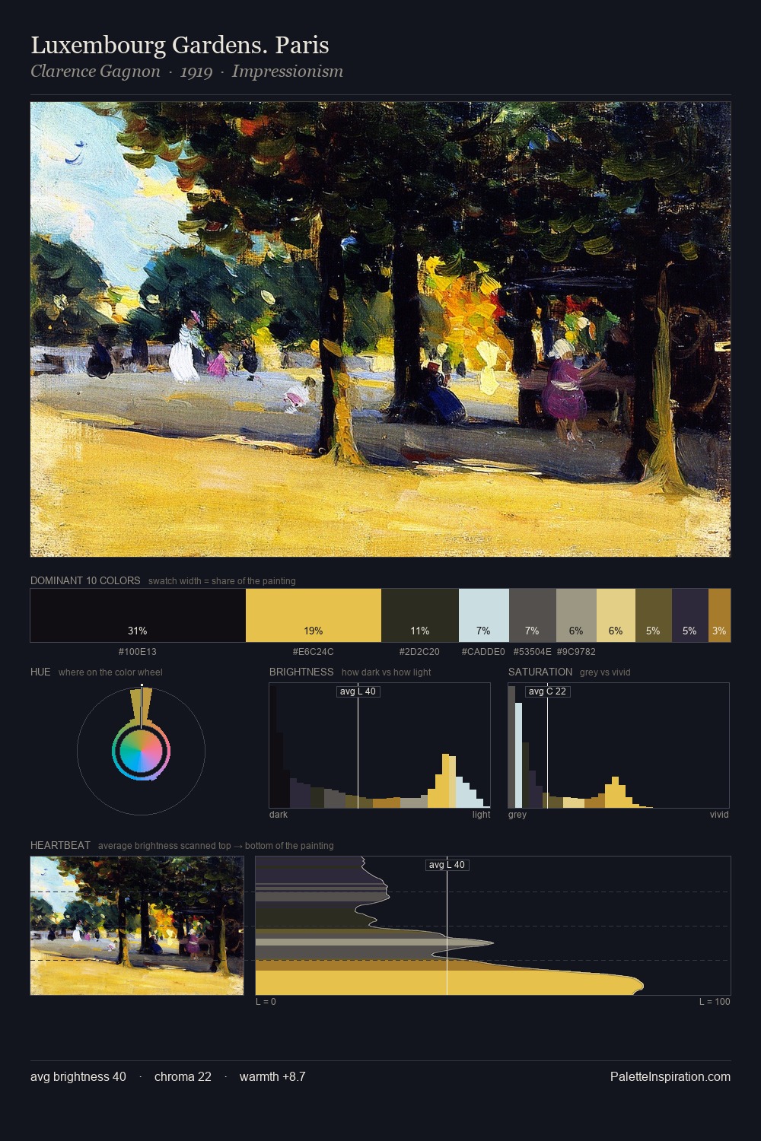Click hex code #53504E
Viewport: 761px width, 1141px height.
coord(533,652)
